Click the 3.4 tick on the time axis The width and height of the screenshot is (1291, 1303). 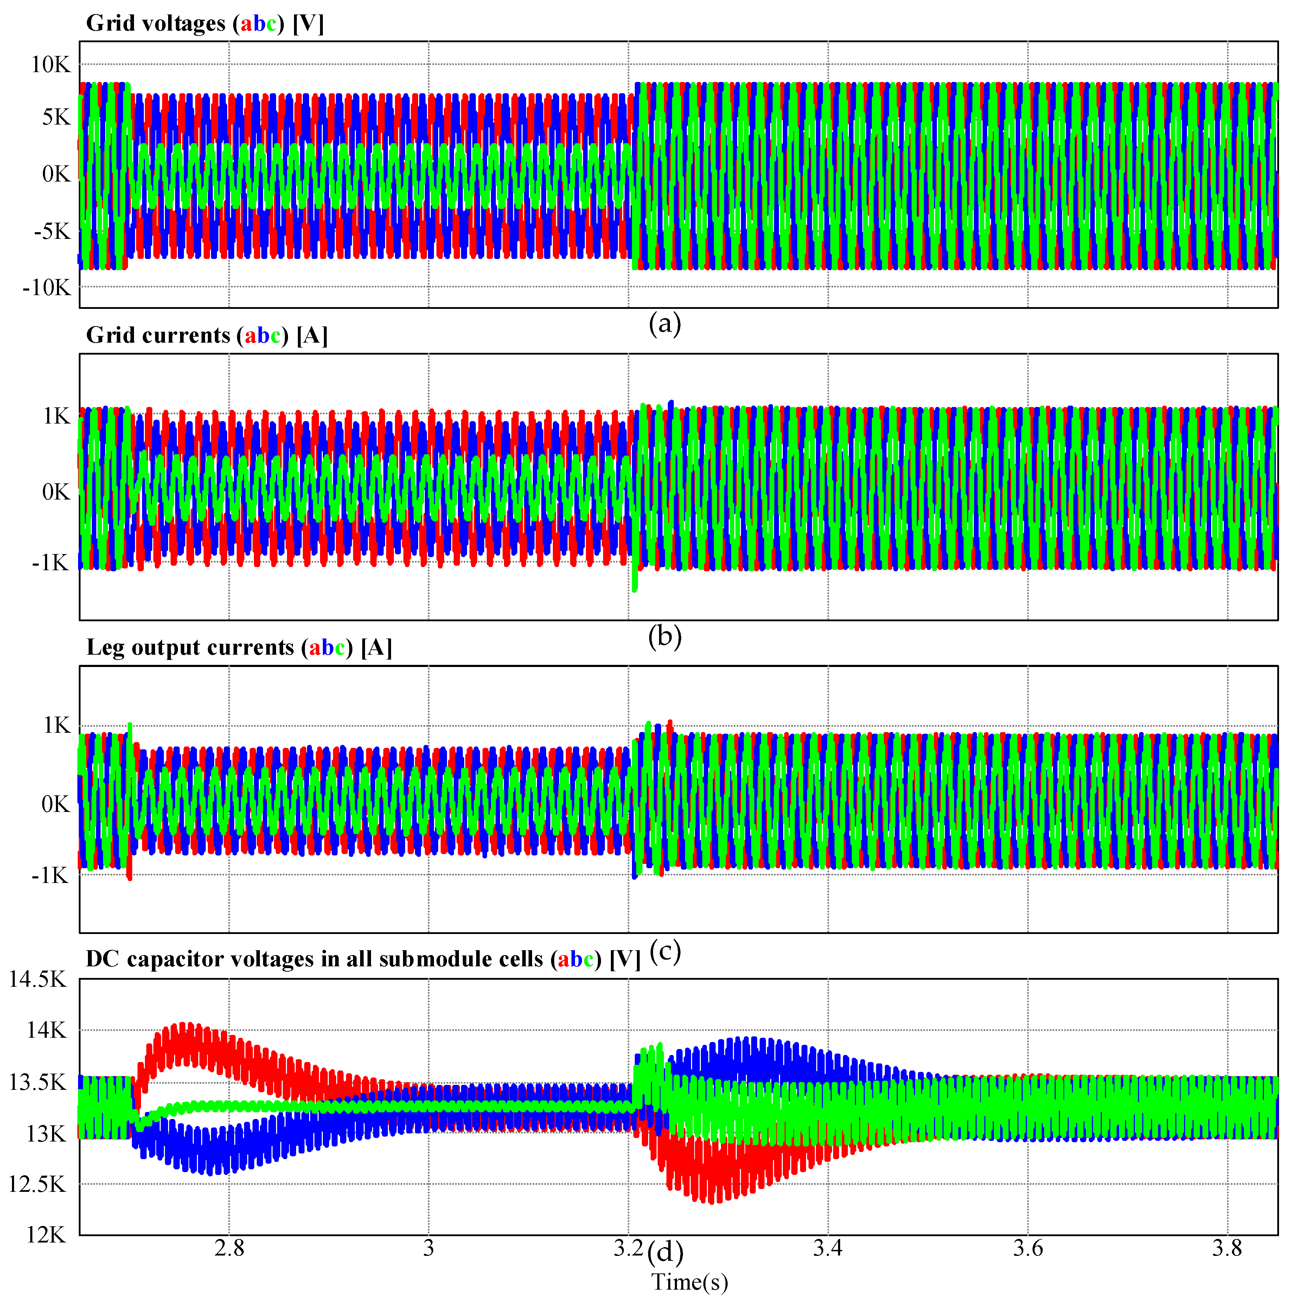point(828,1249)
